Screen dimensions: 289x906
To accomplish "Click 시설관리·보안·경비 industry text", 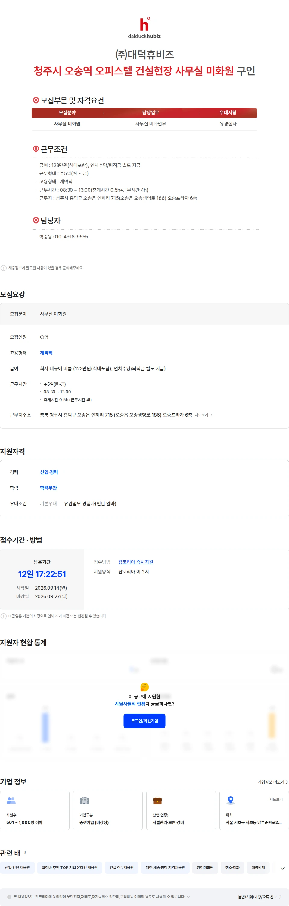I will coord(168,823).
